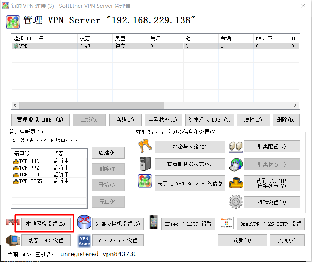Click the hub list horizontal scrollbar thumb
The width and height of the screenshot is (312, 262).
(x=91, y=105)
